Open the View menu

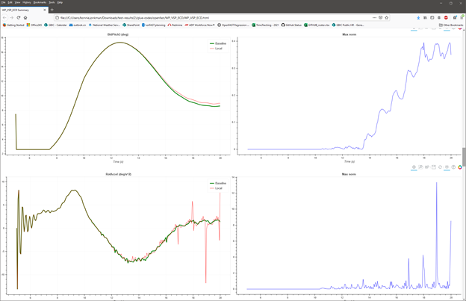pyautogui.click(x=17, y=2)
